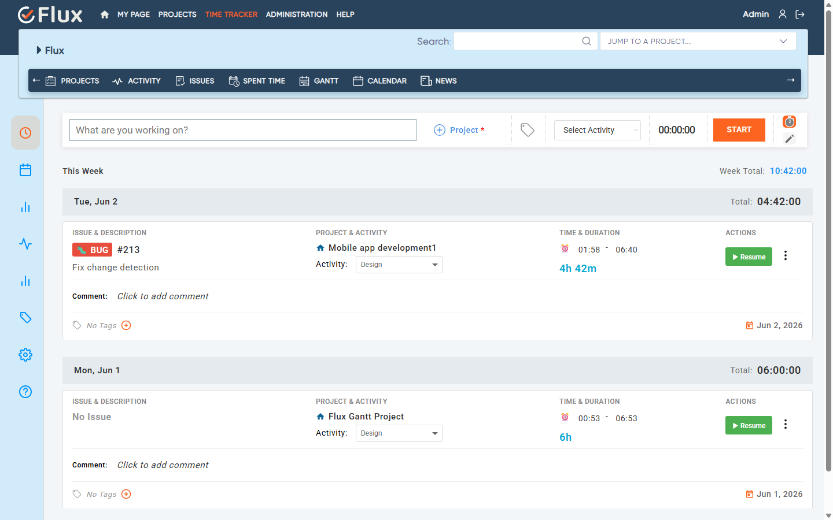
Task: Open more actions for issue #213 entry
Action: coord(786,255)
